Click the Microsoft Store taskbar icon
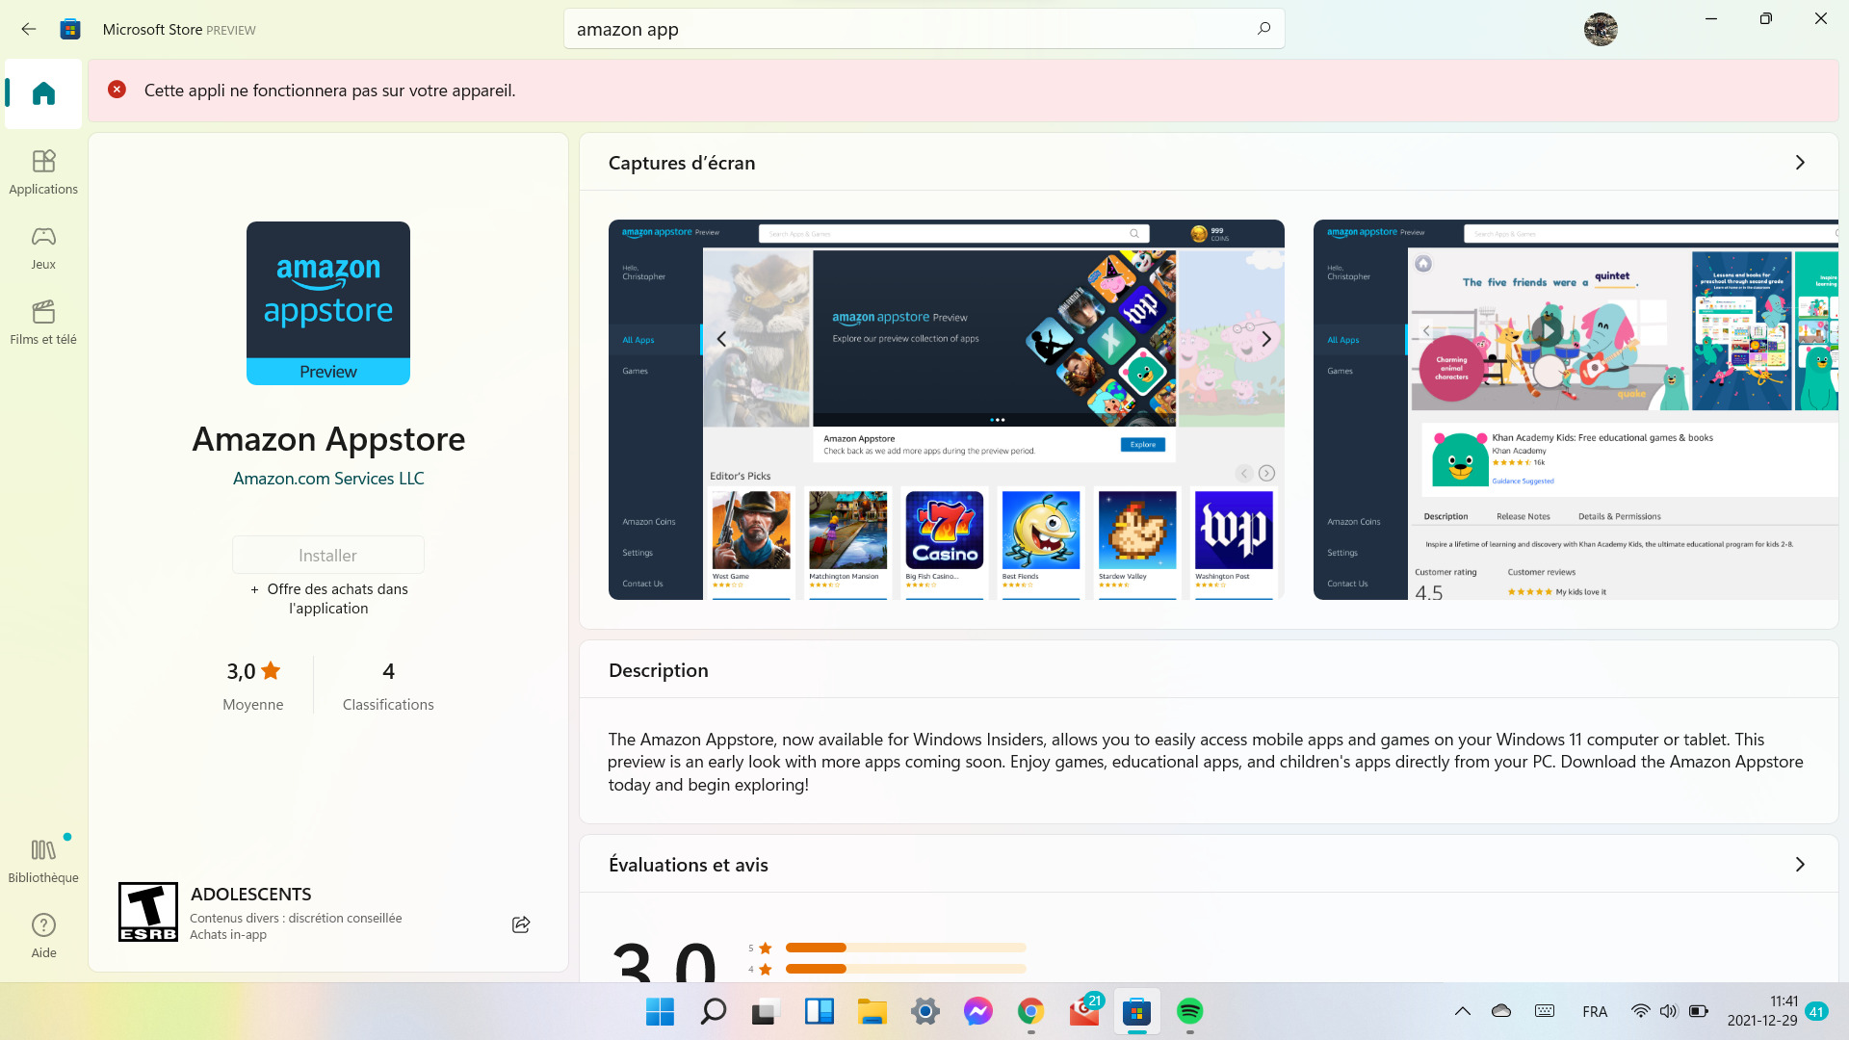The width and height of the screenshot is (1849, 1040). (1137, 1011)
